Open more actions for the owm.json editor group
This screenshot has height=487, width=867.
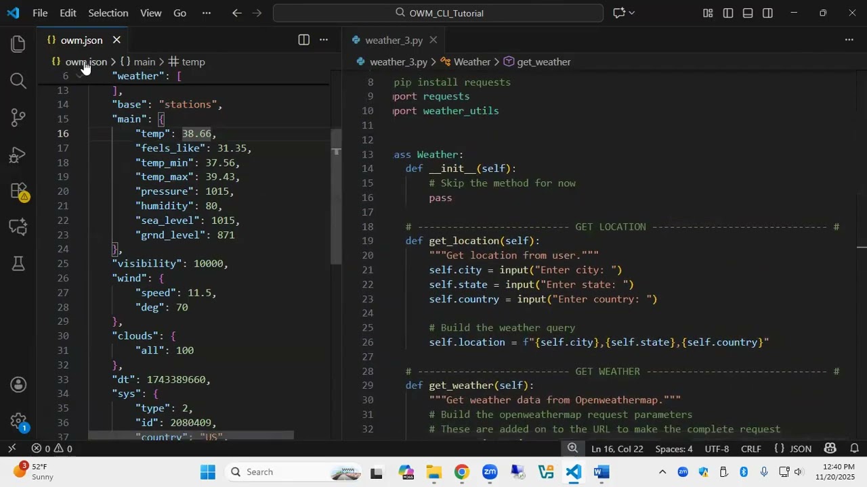point(324,40)
